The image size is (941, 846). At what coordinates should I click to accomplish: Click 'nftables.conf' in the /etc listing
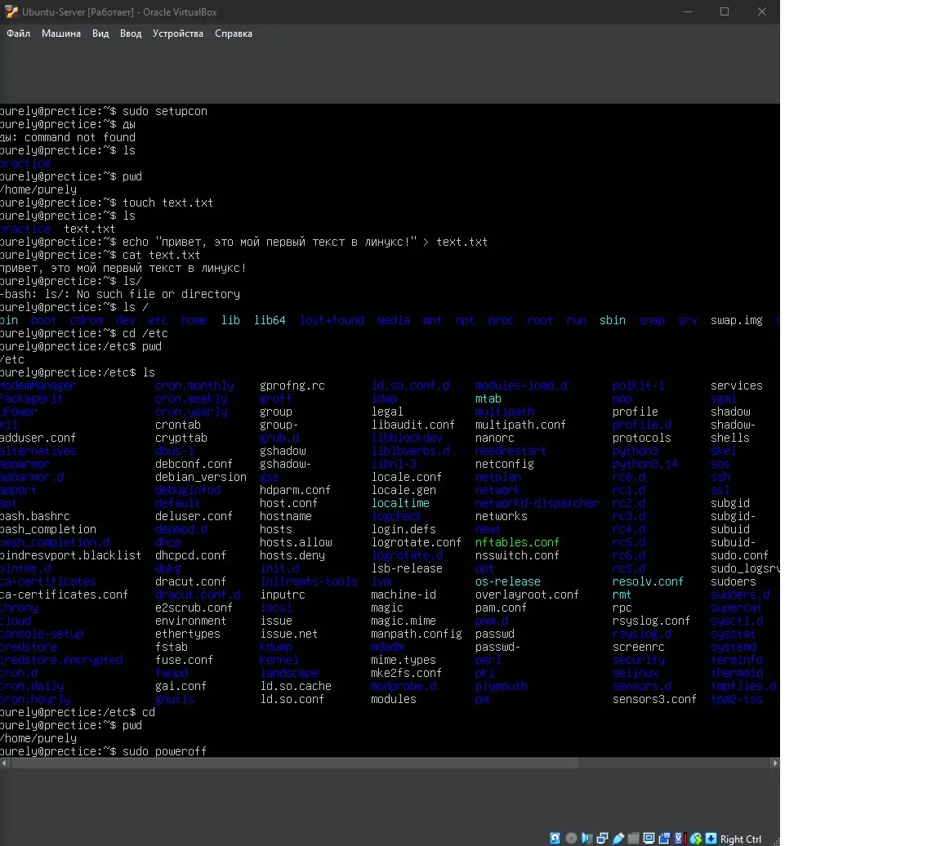[x=517, y=542]
